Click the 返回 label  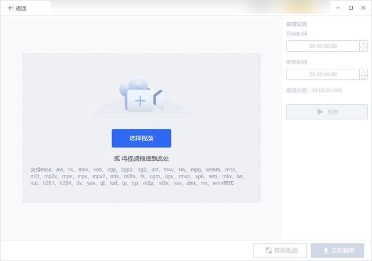[21, 8]
